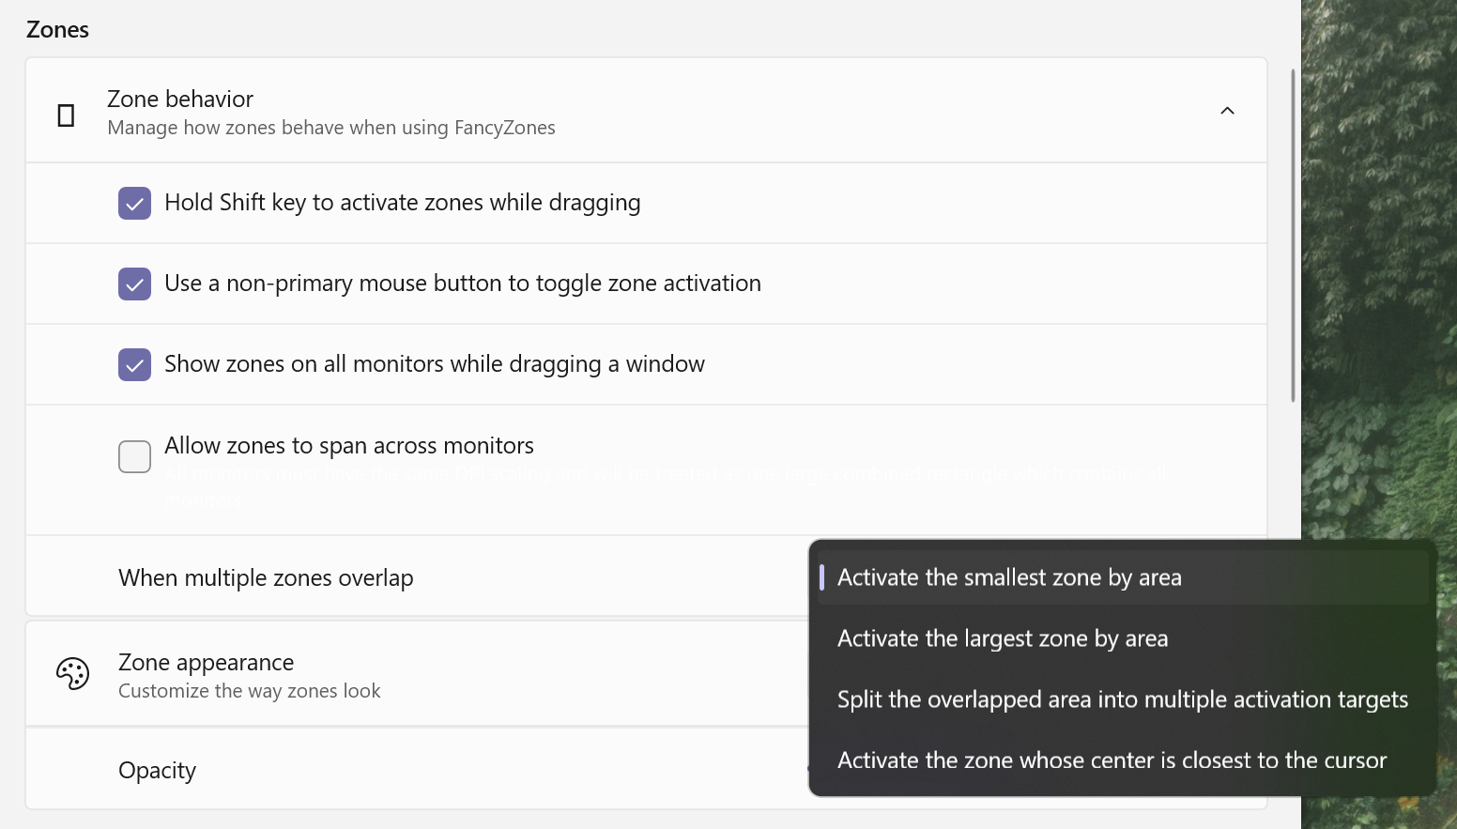Viewport: 1457px width, 829px height.
Task: Enable Hold Shift key to activate zones
Action: tap(134, 203)
